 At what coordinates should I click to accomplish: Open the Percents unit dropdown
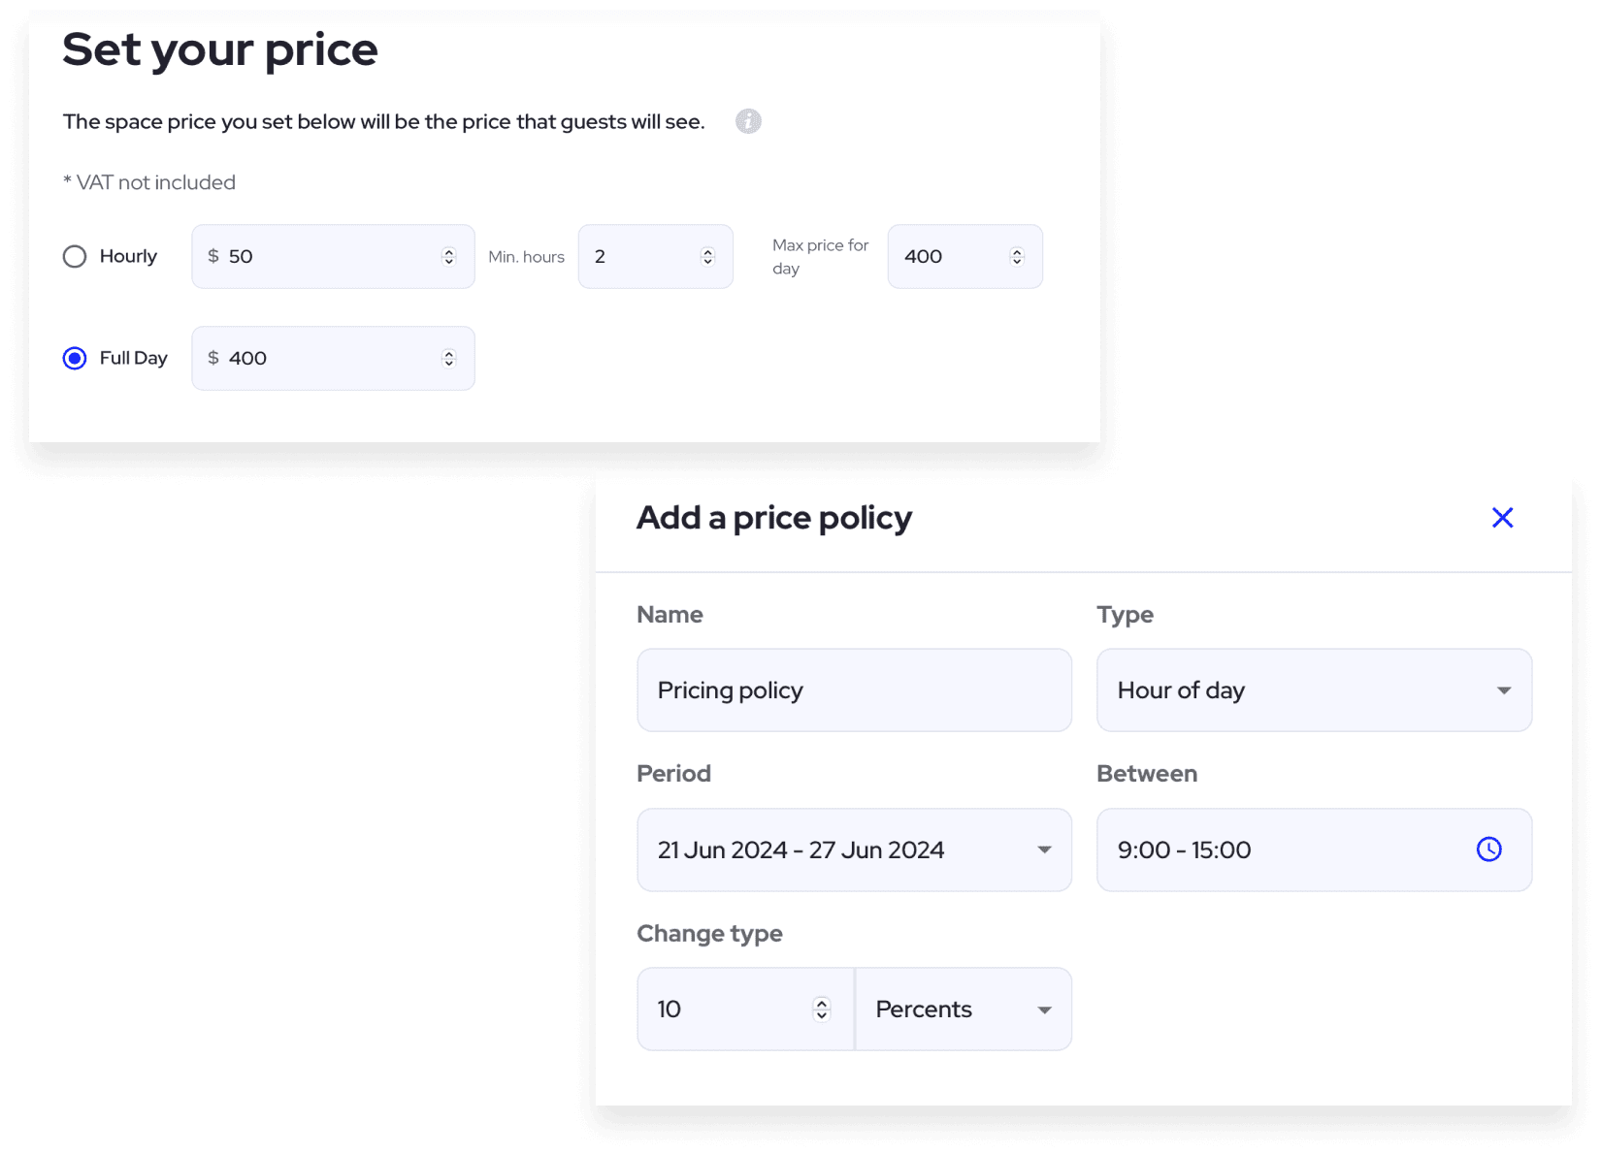point(964,1010)
